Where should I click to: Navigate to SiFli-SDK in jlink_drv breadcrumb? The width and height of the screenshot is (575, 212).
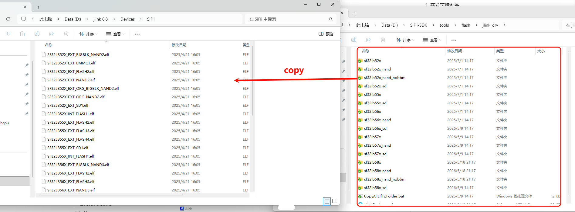click(x=418, y=25)
